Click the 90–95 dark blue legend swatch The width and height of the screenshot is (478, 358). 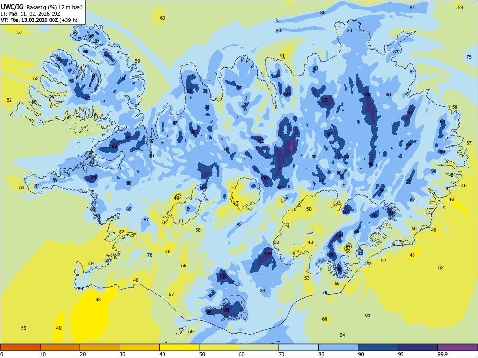[x=378, y=347]
